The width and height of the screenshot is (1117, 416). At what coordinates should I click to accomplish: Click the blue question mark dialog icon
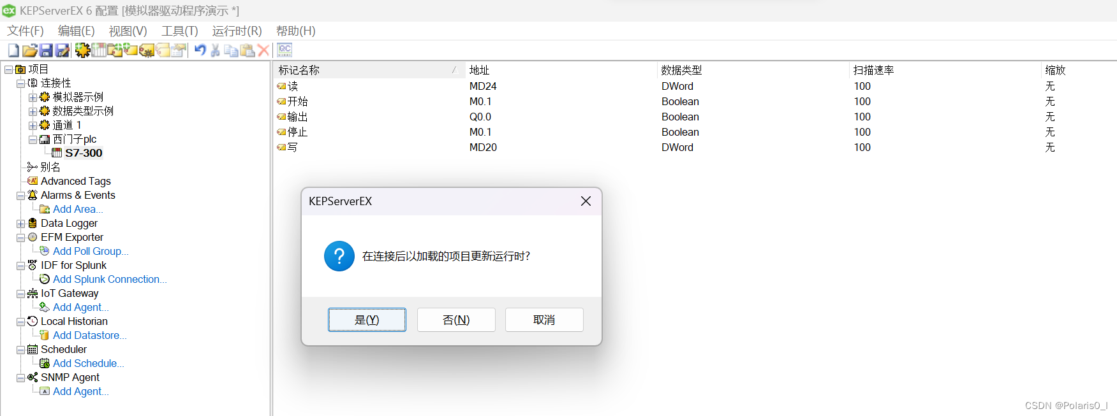pos(339,256)
